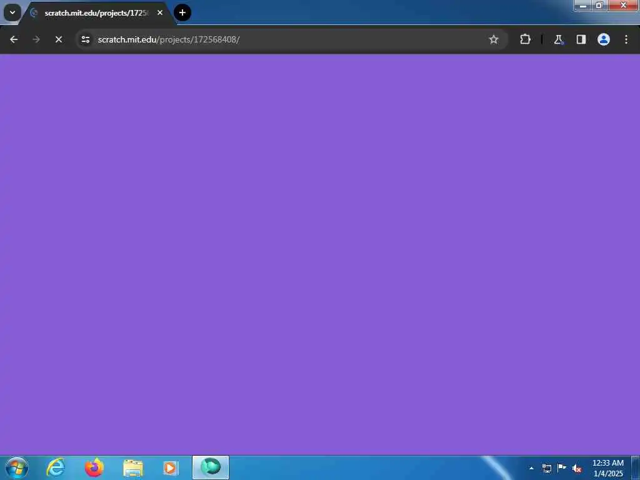The height and width of the screenshot is (480, 640).
Task: Stop loading the Scratch page
Action: 59,39
